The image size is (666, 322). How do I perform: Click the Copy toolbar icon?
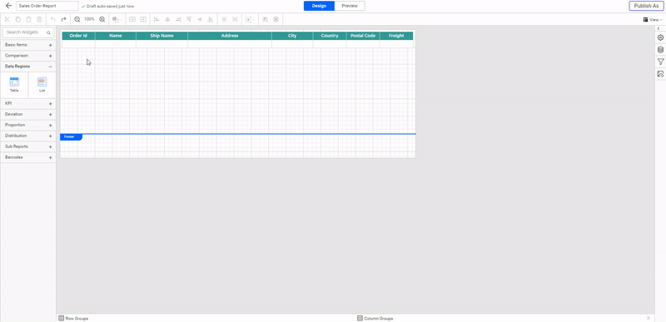17,19
